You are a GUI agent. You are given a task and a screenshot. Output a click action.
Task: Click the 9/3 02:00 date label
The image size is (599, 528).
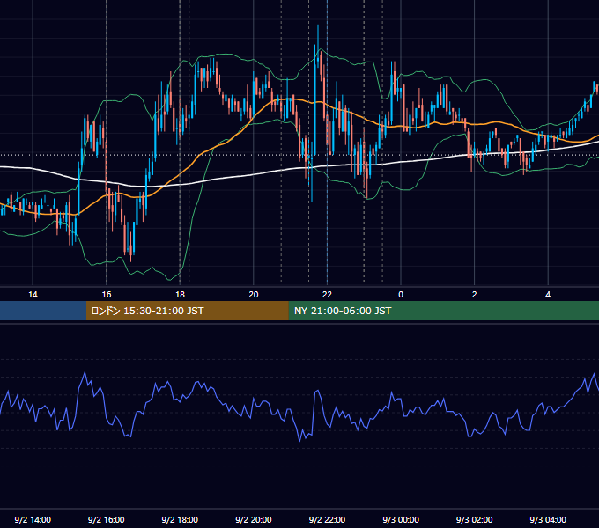(475, 519)
